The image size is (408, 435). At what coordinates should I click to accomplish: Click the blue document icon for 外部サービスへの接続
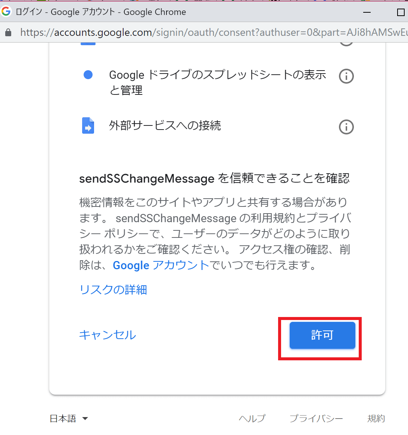pyautogui.click(x=88, y=125)
